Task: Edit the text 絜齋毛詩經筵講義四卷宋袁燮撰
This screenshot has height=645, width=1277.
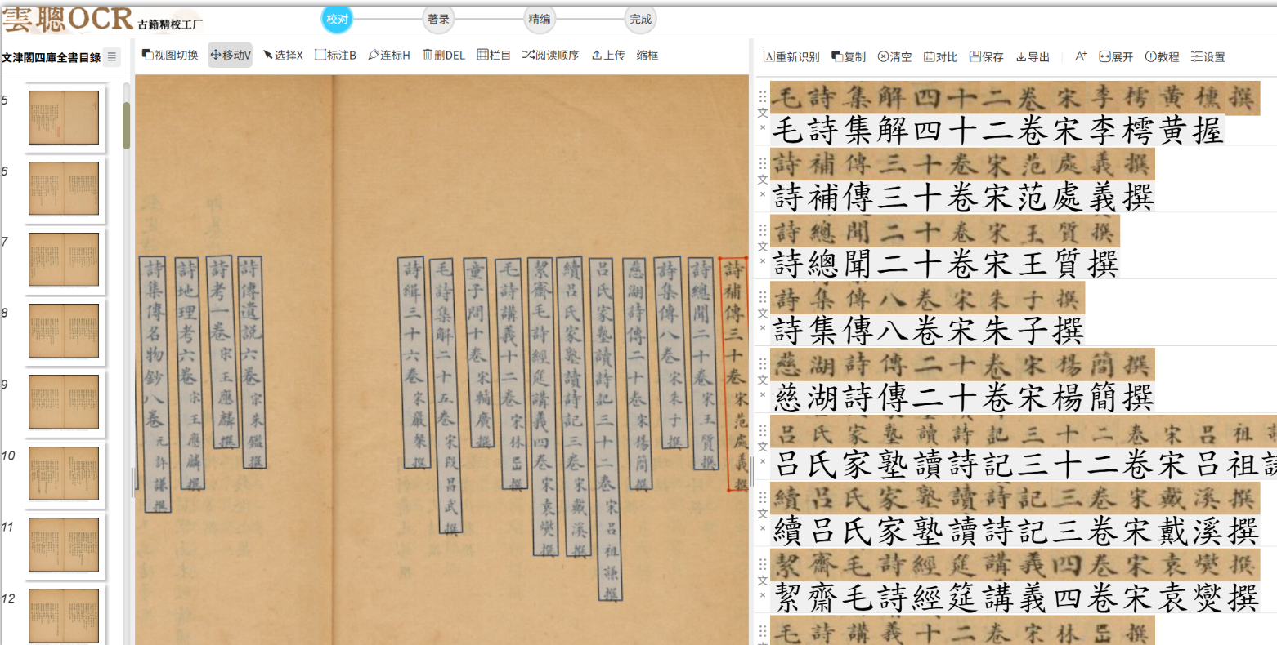Action: click(1015, 599)
